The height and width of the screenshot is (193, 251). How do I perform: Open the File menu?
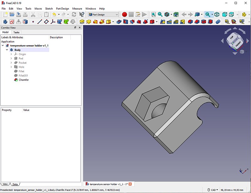click(x=3, y=9)
